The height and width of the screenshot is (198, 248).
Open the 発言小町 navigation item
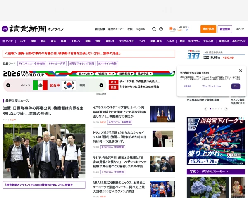pos(224,41)
